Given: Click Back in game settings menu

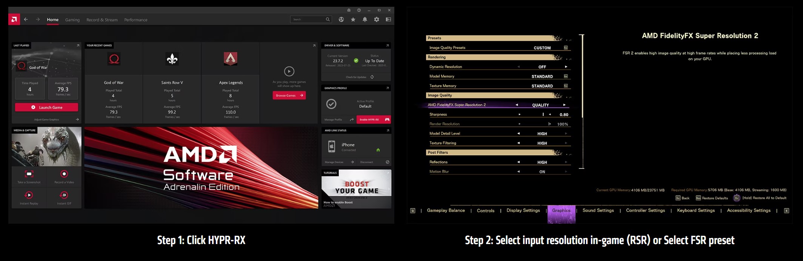Looking at the screenshot, I should tap(682, 198).
